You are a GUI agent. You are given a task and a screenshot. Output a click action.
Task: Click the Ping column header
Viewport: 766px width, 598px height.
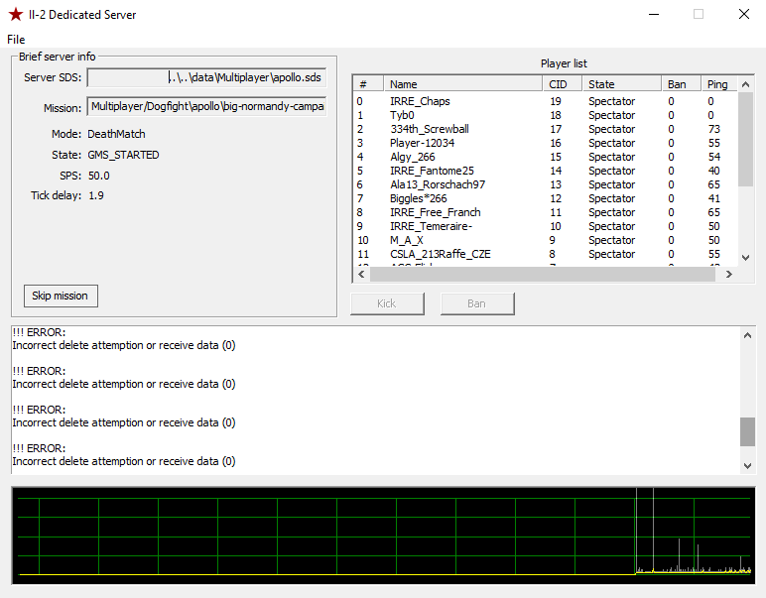[x=716, y=84]
